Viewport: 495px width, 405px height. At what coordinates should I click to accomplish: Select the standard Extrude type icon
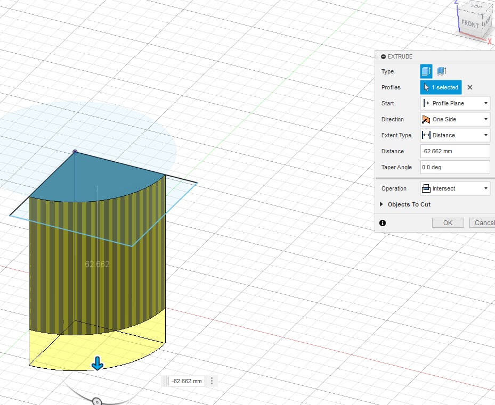(x=426, y=71)
